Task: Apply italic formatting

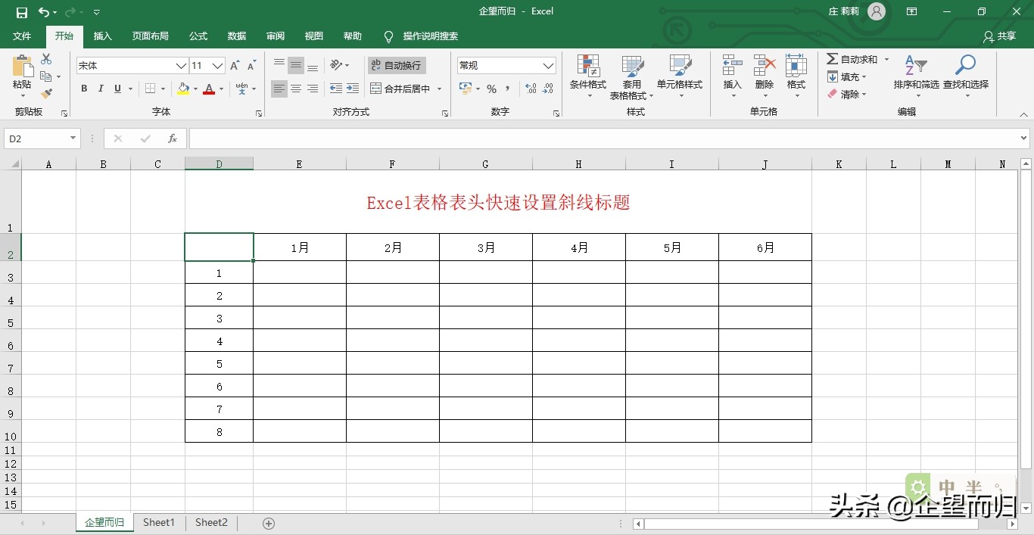Action: (100, 89)
